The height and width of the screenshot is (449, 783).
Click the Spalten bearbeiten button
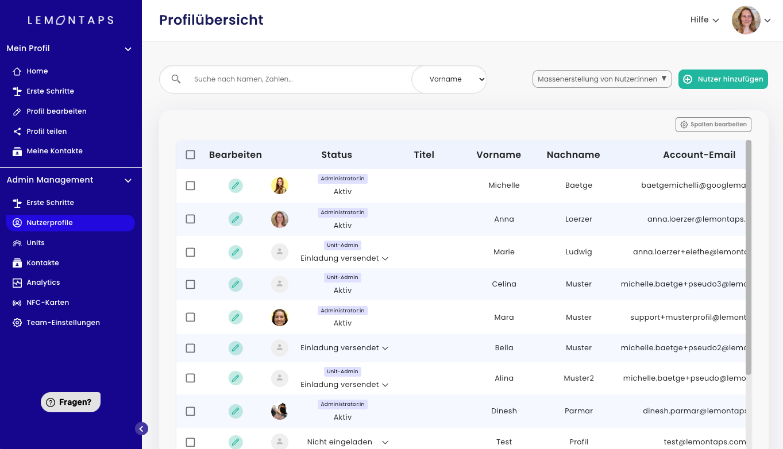[x=713, y=125]
